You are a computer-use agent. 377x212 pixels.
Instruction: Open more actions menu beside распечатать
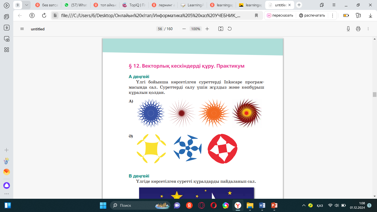333,15
